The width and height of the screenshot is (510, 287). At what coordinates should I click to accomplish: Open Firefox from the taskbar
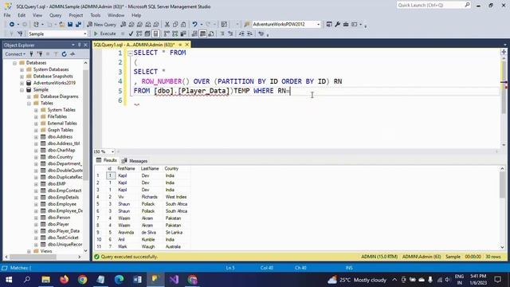(64, 280)
